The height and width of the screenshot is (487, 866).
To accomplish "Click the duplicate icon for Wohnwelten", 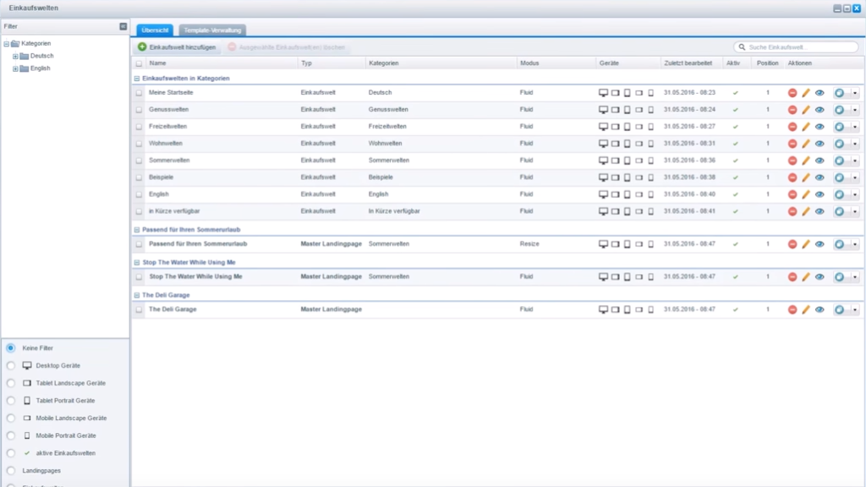I will pyautogui.click(x=840, y=144).
